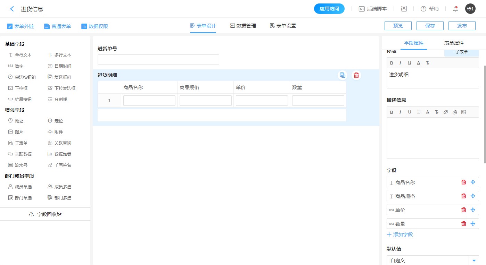Toggle underline in the 标题 editor toolbar

click(410, 63)
